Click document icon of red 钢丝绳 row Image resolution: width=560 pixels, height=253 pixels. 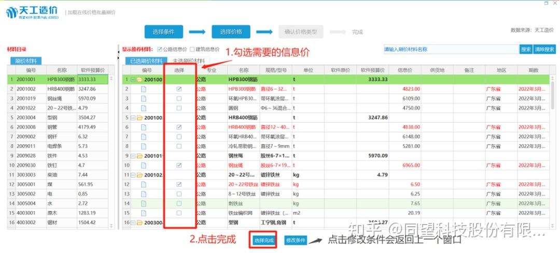(x=144, y=166)
